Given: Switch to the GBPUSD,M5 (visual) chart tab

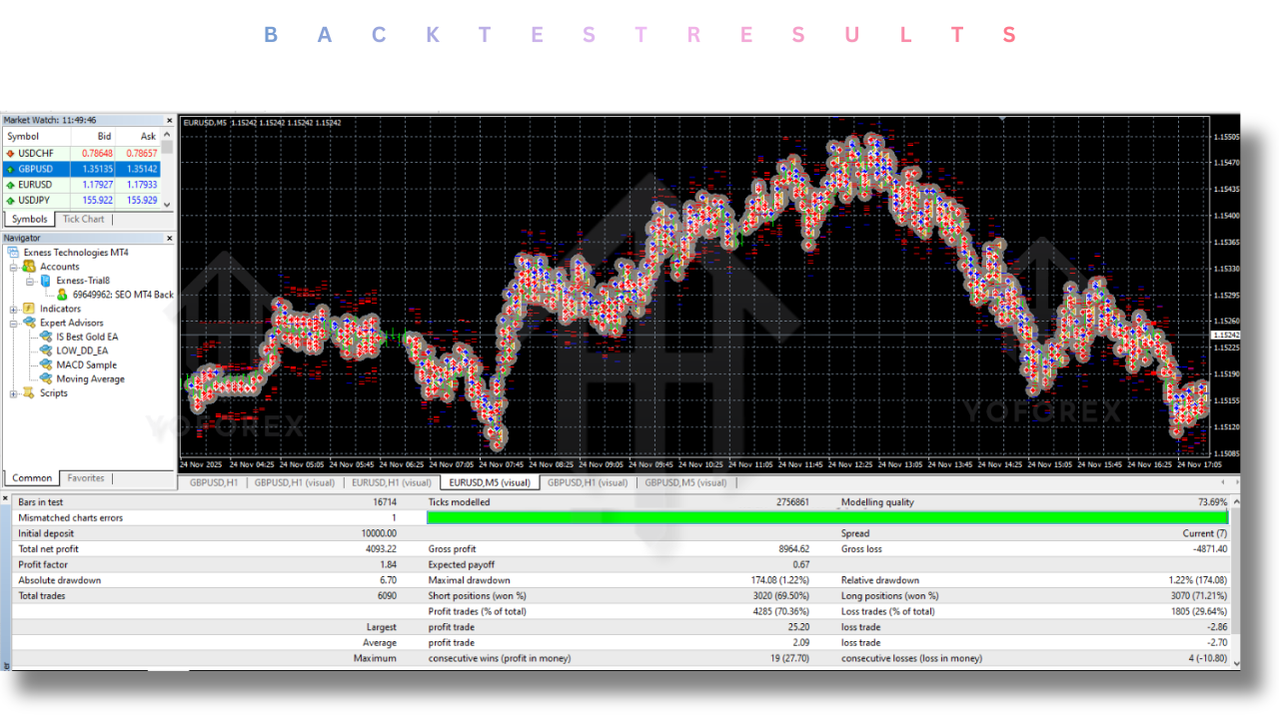Looking at the screenshot, I should 685,482.
